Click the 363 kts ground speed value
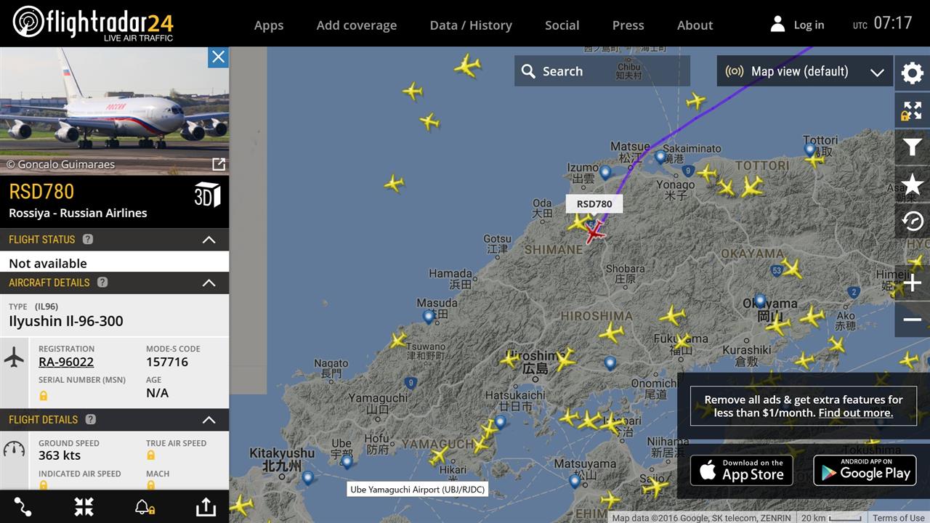The image size is (930, 523). click(x=60, y=455)
